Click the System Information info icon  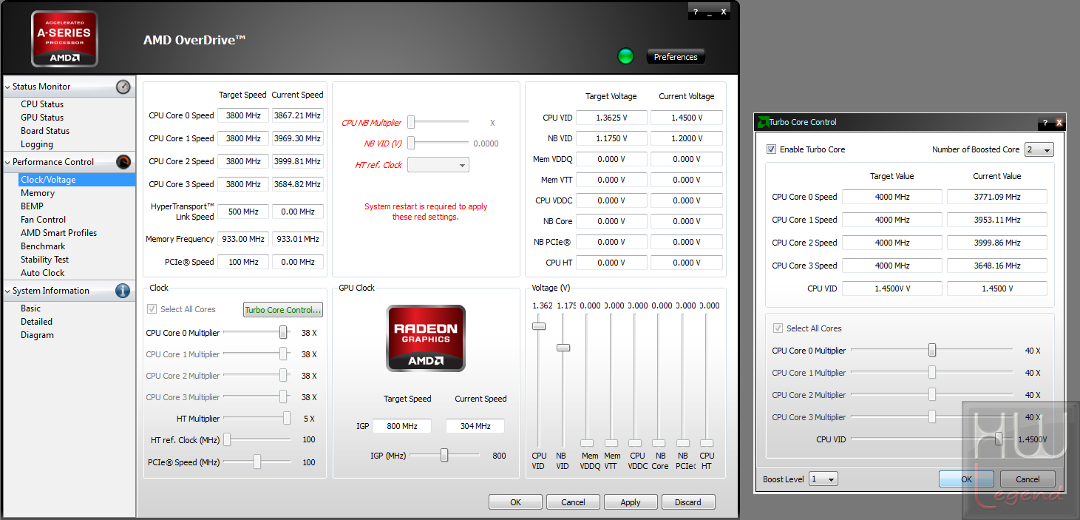pyautogui.click(x=123, y=291)
